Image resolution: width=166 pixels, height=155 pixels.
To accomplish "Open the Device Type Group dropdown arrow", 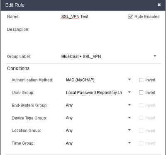I will click(129, 118).
